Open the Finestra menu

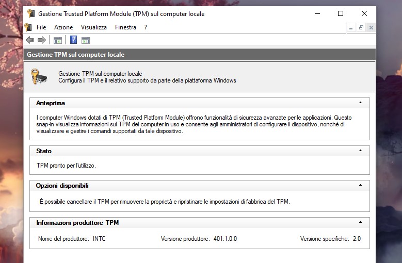pos(125,27)
